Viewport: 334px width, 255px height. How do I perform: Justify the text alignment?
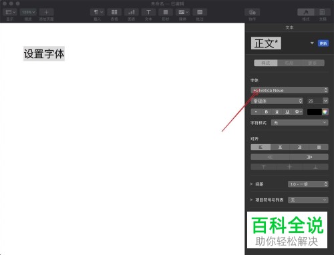click(x=319, y=147)
